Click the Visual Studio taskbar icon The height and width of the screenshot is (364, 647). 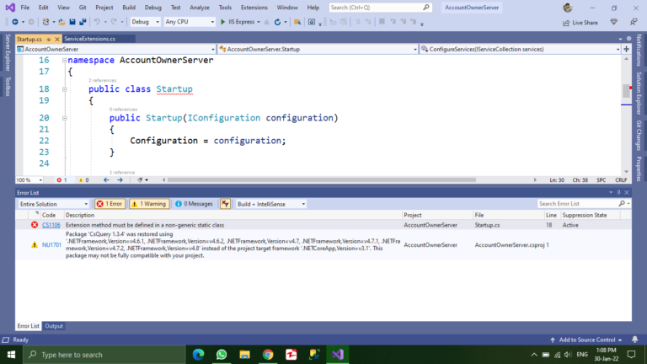pos(336,355)
